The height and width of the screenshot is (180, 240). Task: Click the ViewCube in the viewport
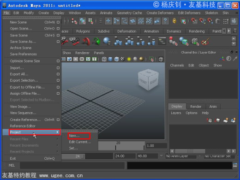[x=148, y=80]
